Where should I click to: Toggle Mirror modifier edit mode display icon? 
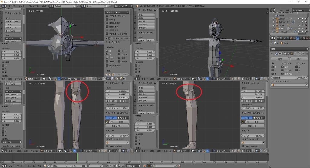292,54
